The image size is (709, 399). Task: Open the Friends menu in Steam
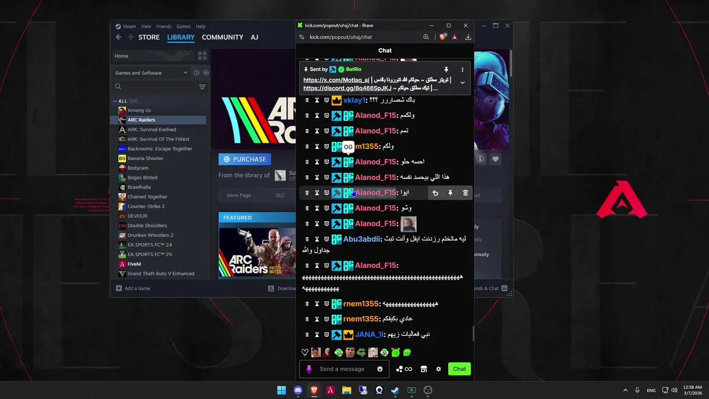[163, 26]
